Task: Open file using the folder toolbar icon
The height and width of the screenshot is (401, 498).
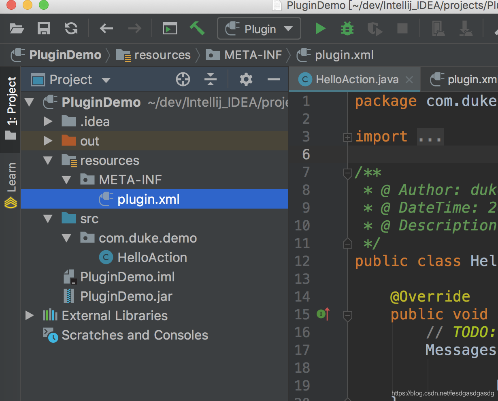Action: (17, 29)
